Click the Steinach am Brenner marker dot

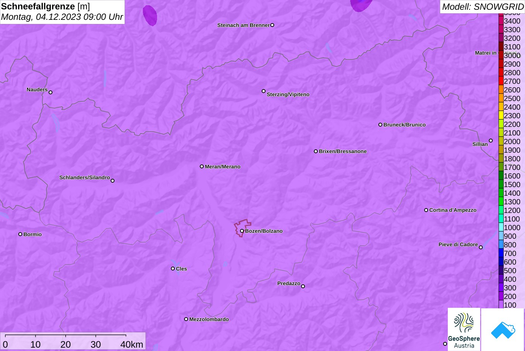272,25
